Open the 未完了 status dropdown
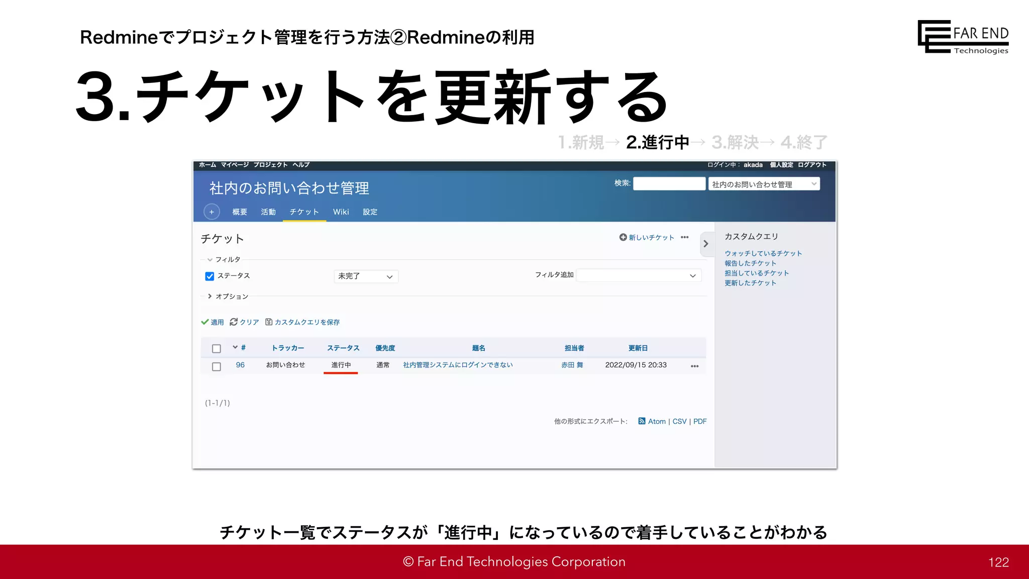1029x579 pixels. click(366, 276)
